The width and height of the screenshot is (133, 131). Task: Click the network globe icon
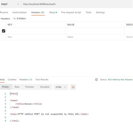(96, 80)
